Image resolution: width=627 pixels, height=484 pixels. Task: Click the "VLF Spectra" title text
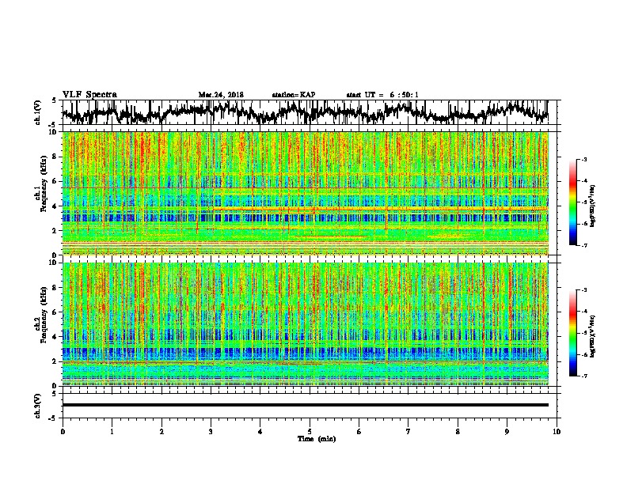(x=89, y=95)
